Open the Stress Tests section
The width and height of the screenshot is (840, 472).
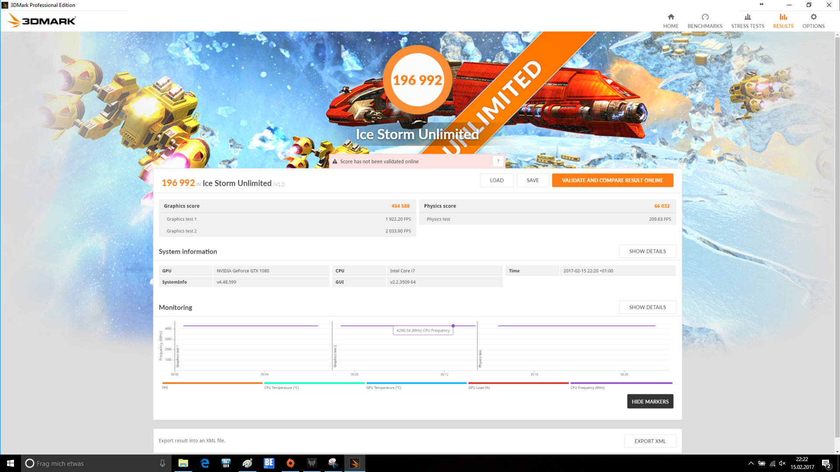pyautogui.click(x=747, y=21)
